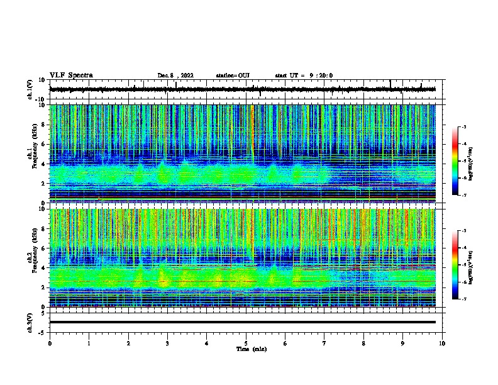
Task: Click the ch.3 flat black trace line
Action: 243,322
